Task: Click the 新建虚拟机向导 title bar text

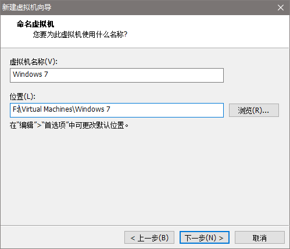Action: 27,8
